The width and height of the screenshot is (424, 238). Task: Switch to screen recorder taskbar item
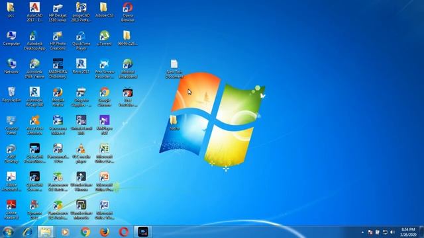pos(143,232)
